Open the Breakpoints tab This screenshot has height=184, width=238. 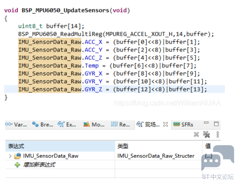point(43,125)
